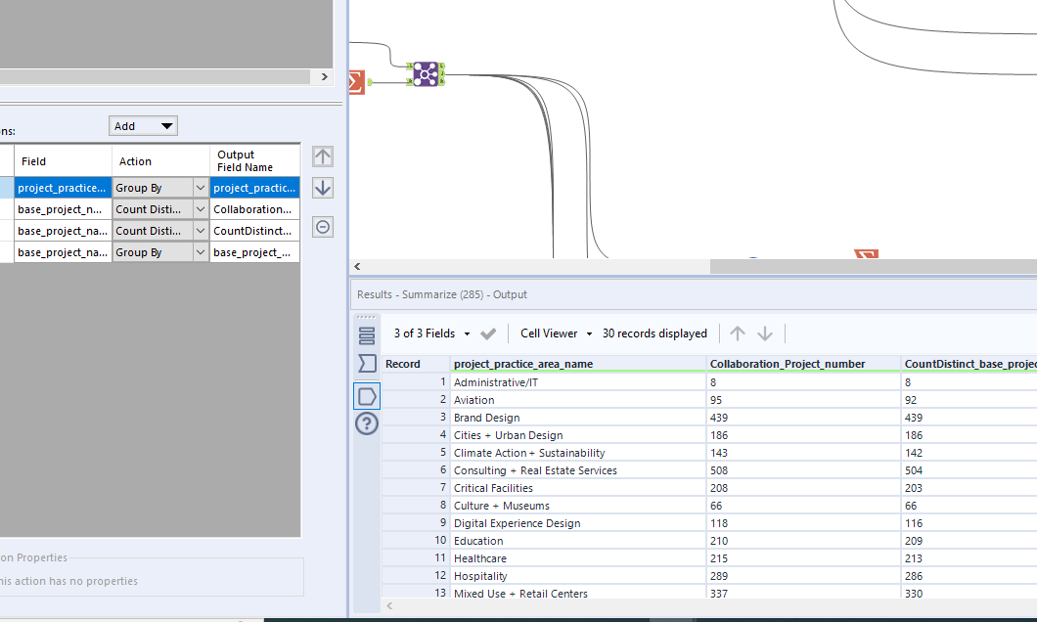The width and height of the screenshot is (1037, 622).
Task: Move the selected field up with the up-arrow icon
Action: 322,155
